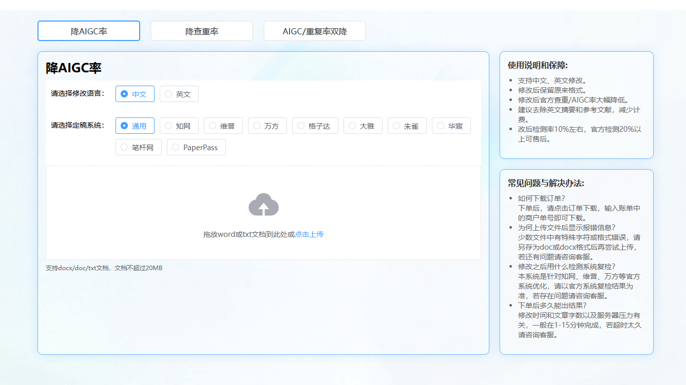Pick the PaperPass detection system
686x385 pixels.
[196, 147]
